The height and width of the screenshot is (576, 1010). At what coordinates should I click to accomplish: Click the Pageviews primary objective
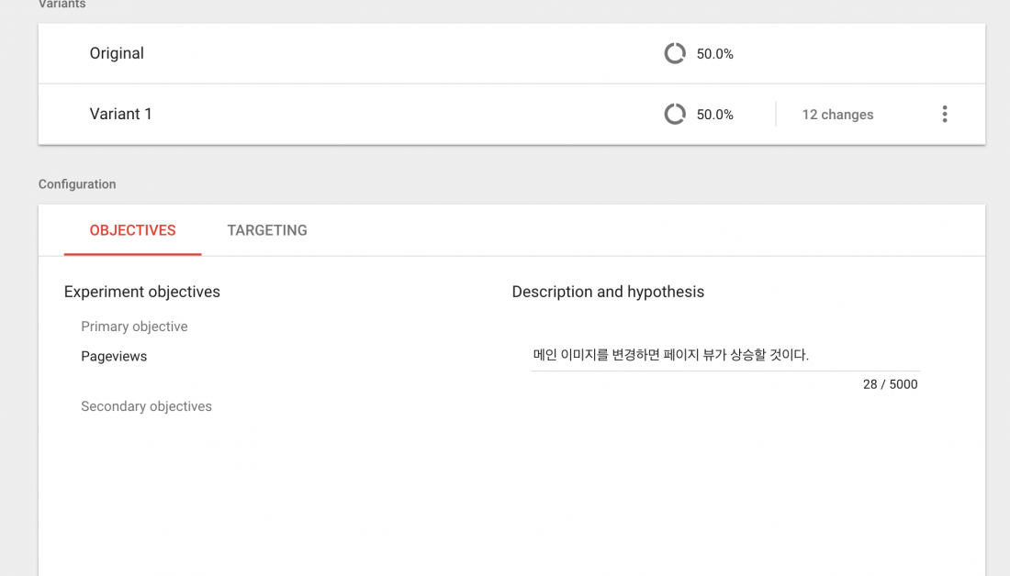point(114,356)
